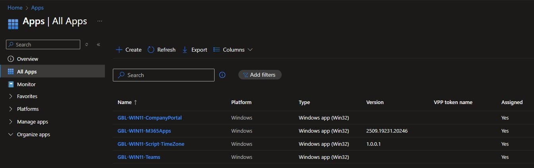
Task: Click the info icon beside search box
Action: [x=222, y=75]
